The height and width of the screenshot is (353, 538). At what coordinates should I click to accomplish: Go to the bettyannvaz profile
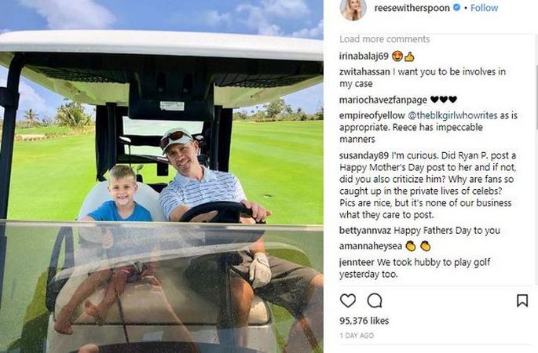click(x=365, y=231)
